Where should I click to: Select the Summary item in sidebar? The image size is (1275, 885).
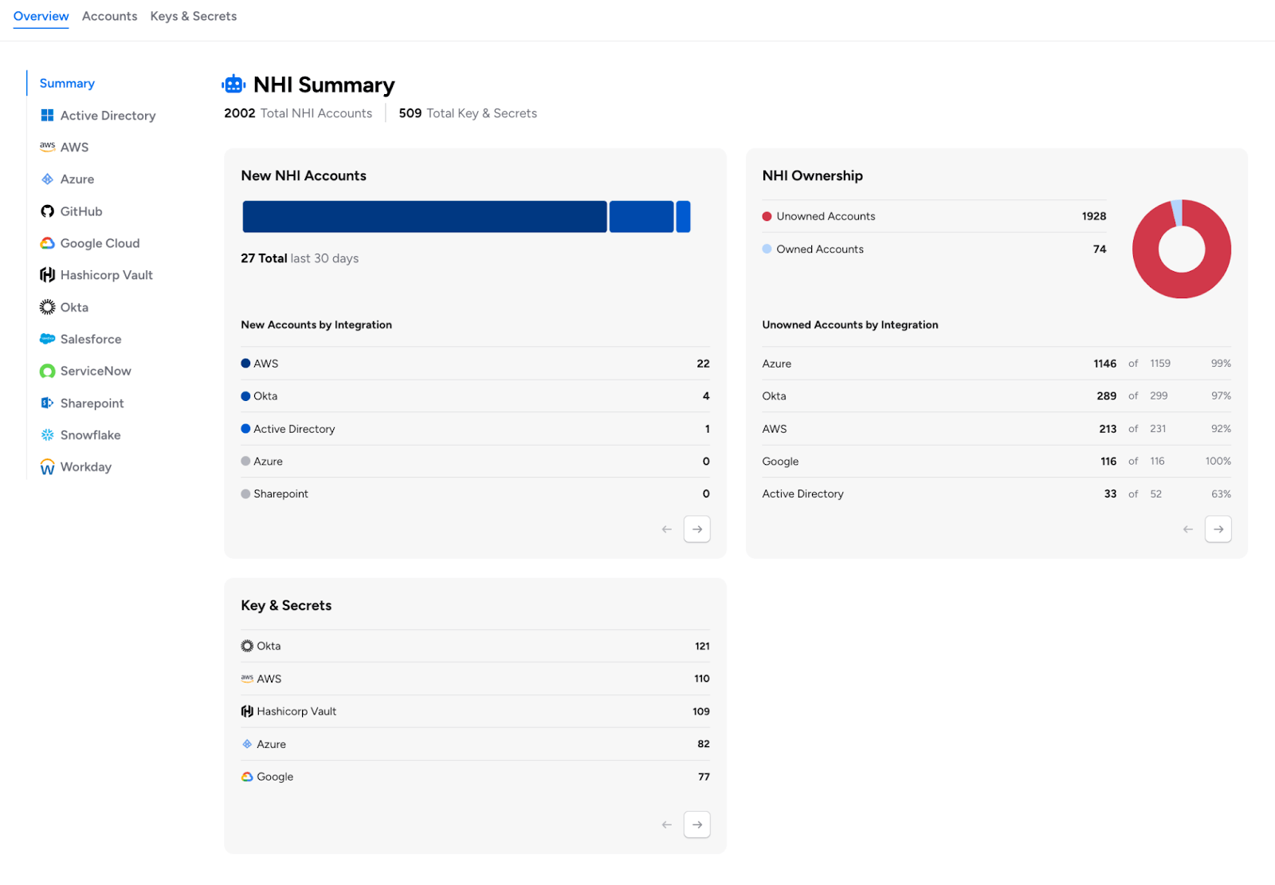coord(67,83)
